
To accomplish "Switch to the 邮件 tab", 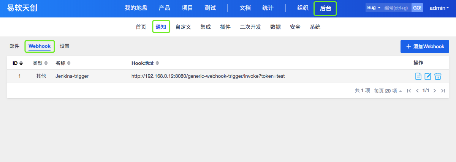I will [14, 46].
